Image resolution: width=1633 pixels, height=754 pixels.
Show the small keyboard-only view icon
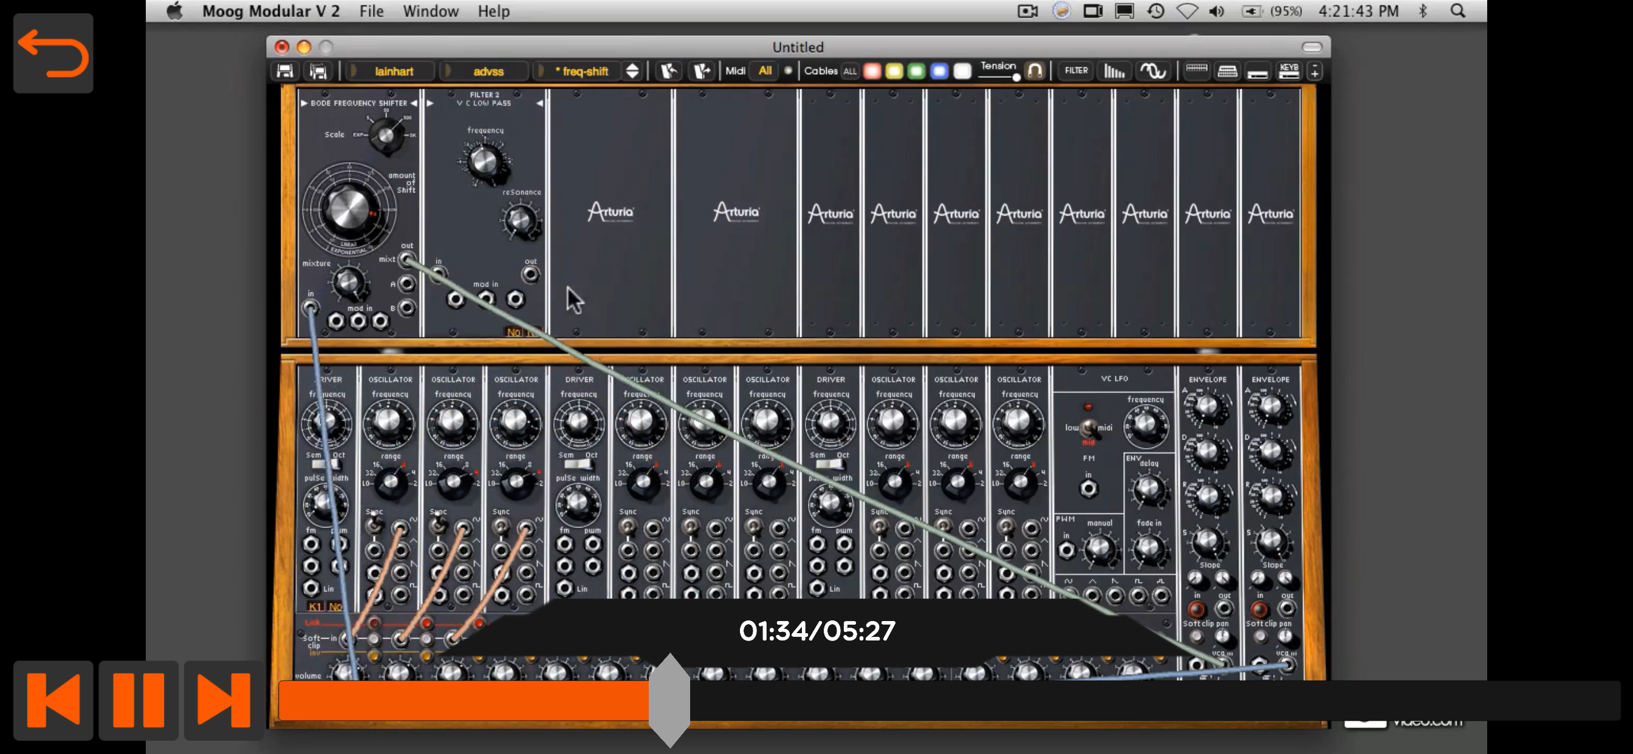pos(1196,71)
